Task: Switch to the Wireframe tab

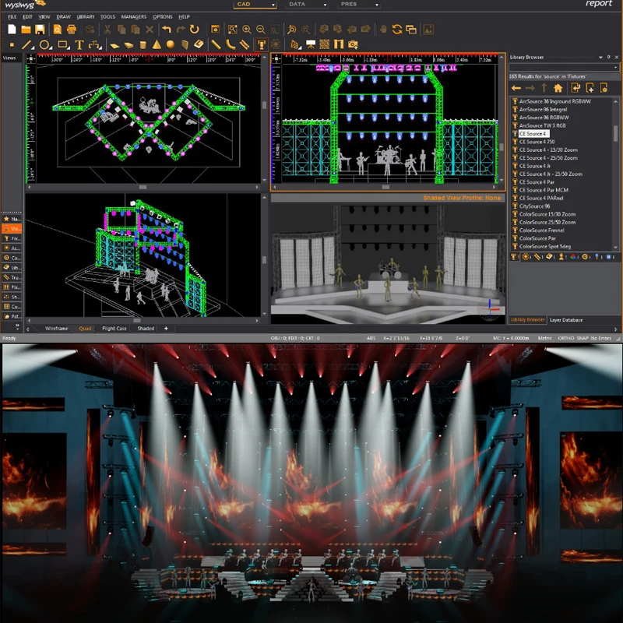Action: 56,329
